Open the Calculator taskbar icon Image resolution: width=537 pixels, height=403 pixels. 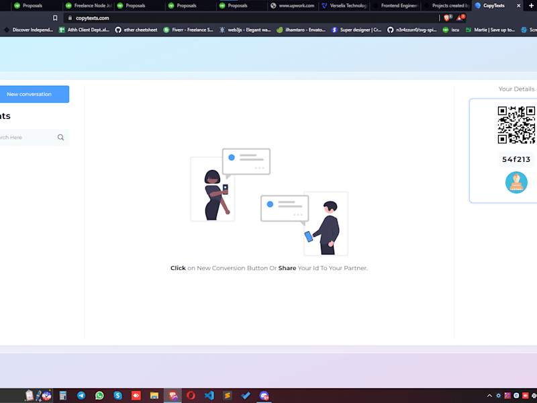pyautogui.click(x=62, y=396)
